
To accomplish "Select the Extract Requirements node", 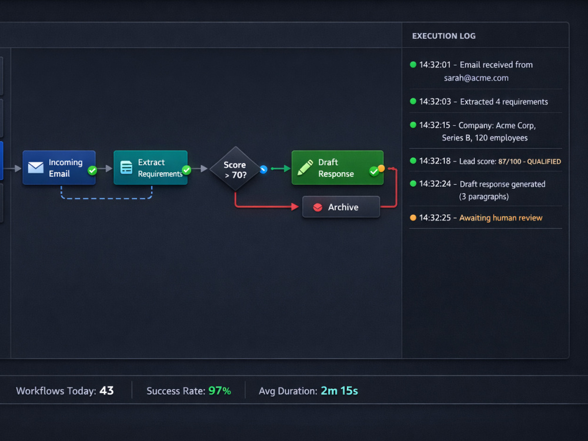I will click(151, 168).
